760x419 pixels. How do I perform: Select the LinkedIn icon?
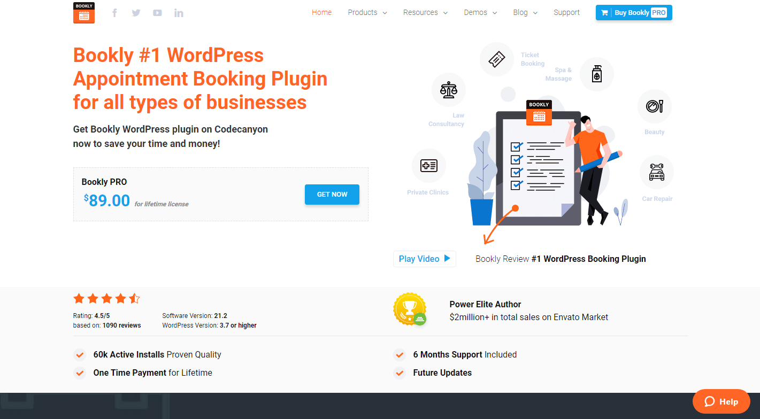[178, 12]
